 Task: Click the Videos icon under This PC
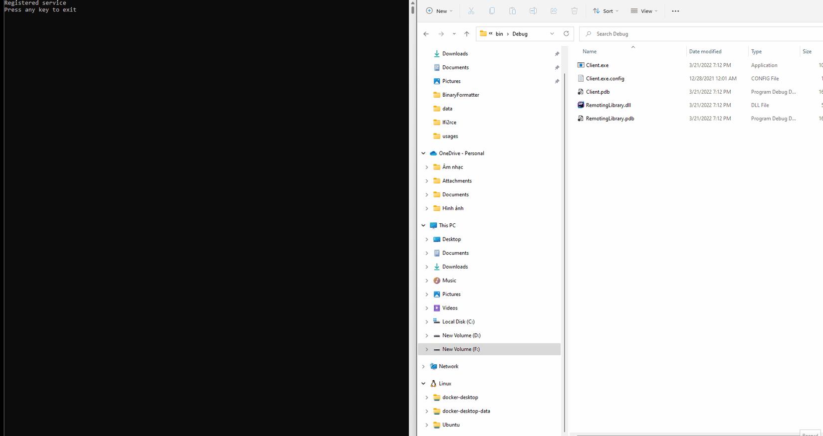[437, 308]
